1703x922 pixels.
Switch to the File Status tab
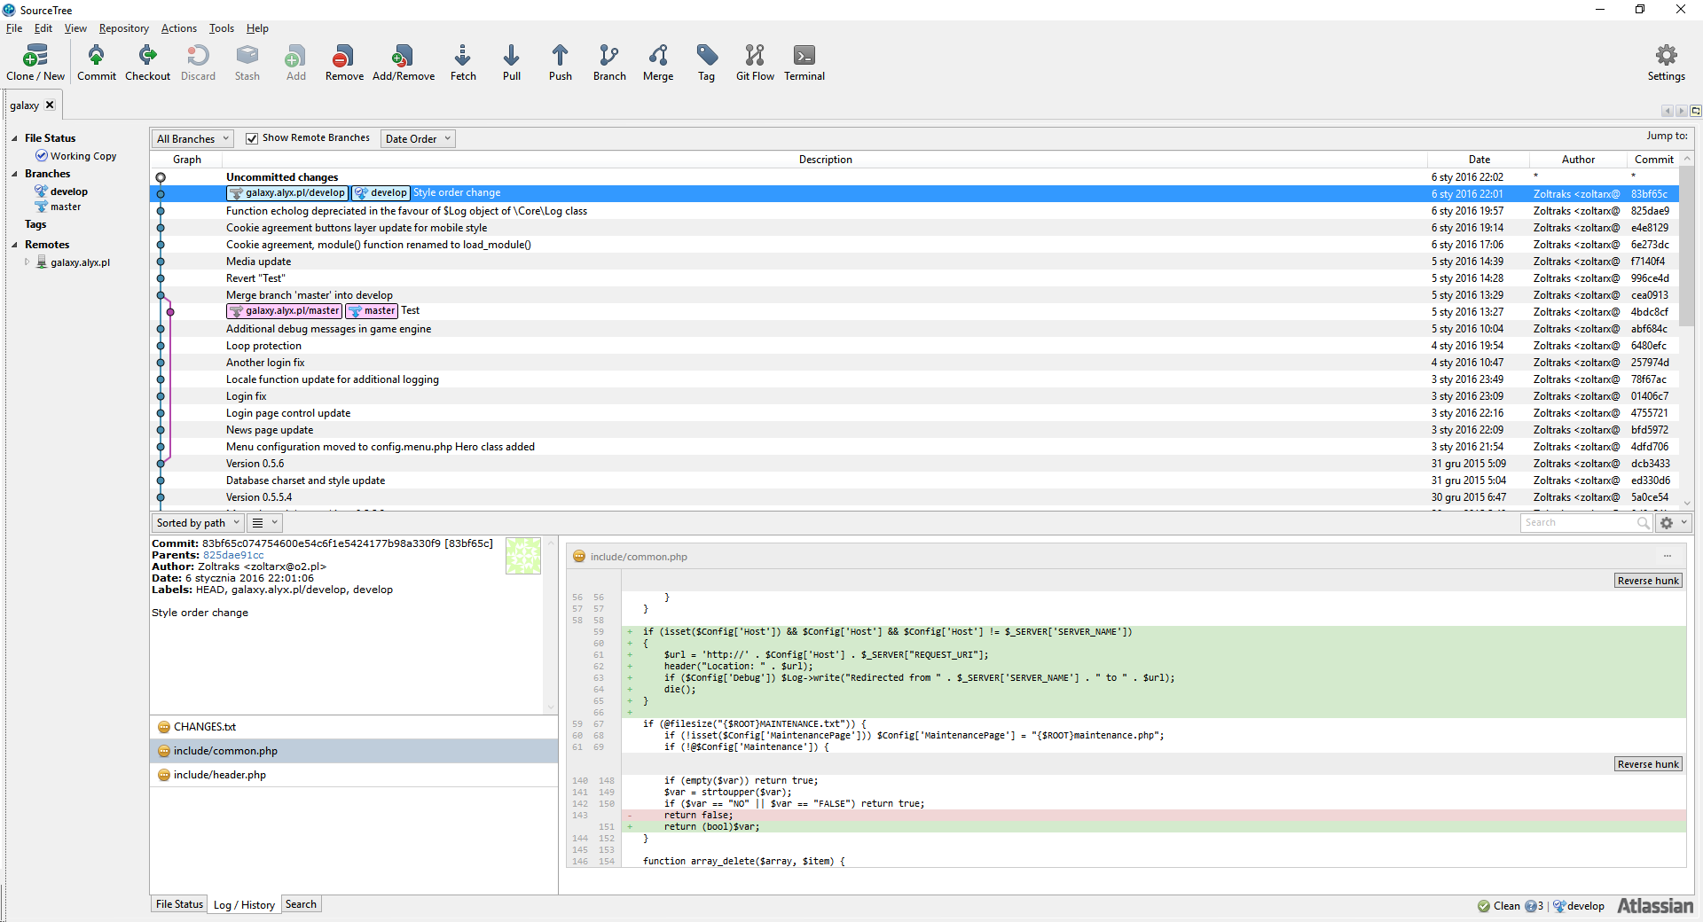click(x=179, y=904)
